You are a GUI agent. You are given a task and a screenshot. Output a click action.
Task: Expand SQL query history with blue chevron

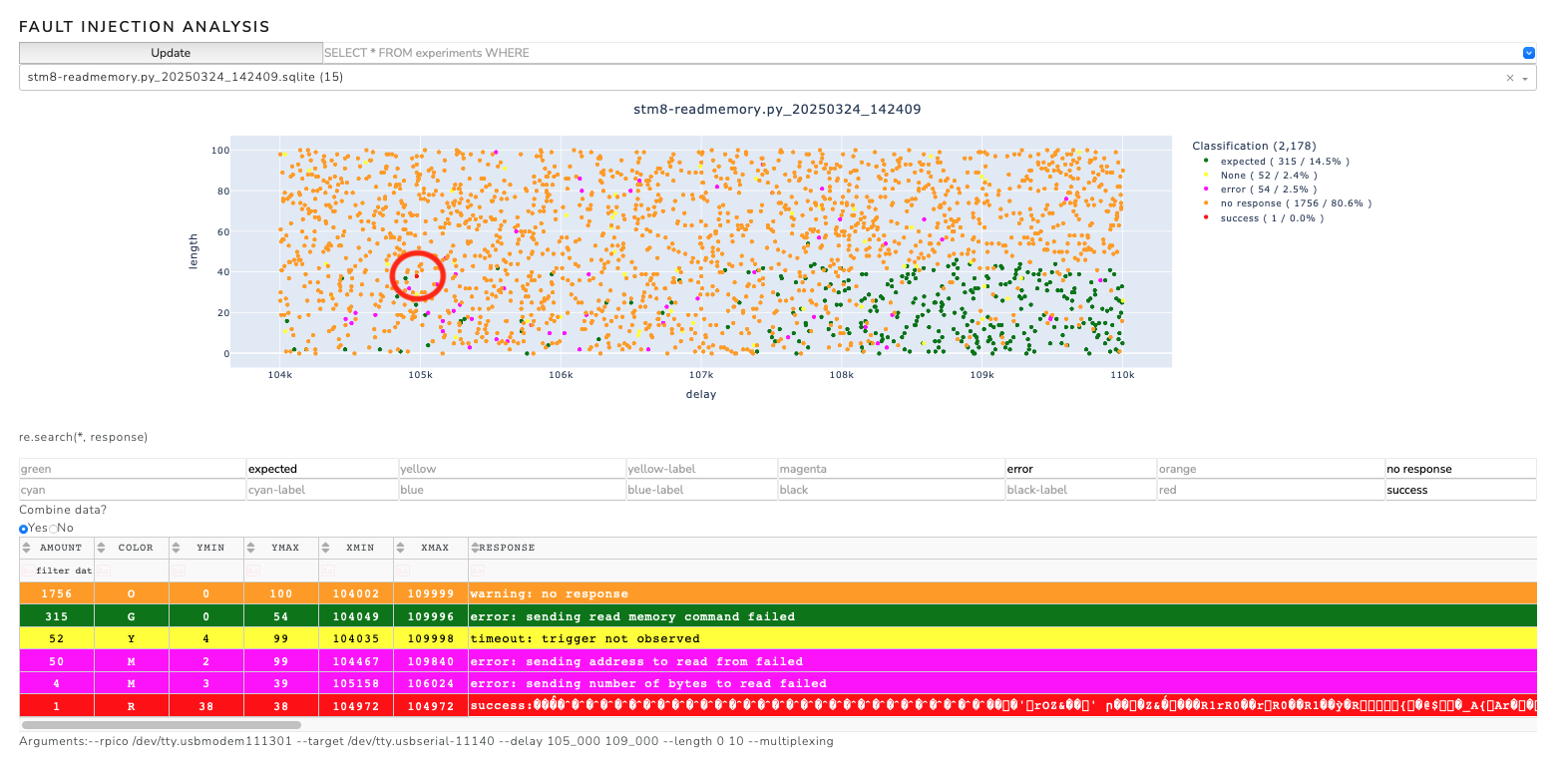1529,53
